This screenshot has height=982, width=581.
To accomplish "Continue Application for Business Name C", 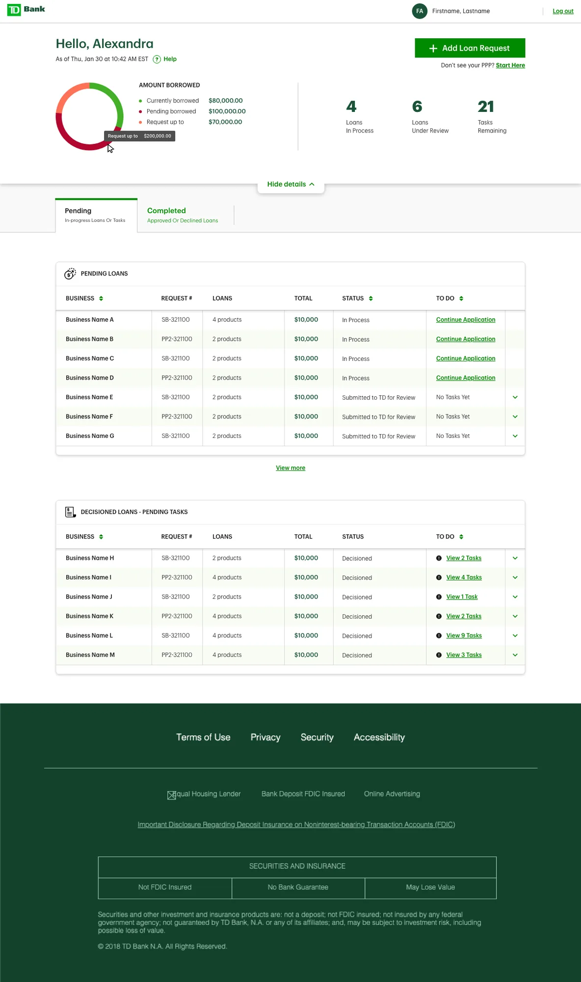I will click(x=466, y=358).
